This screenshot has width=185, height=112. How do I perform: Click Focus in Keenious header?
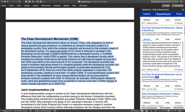point(179,14)
